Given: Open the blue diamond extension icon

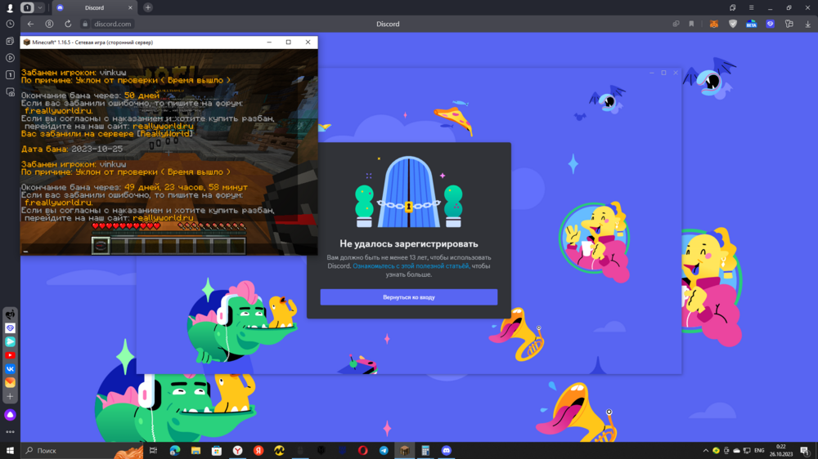Looking at the screenshot, I should (x=770, y=24).
